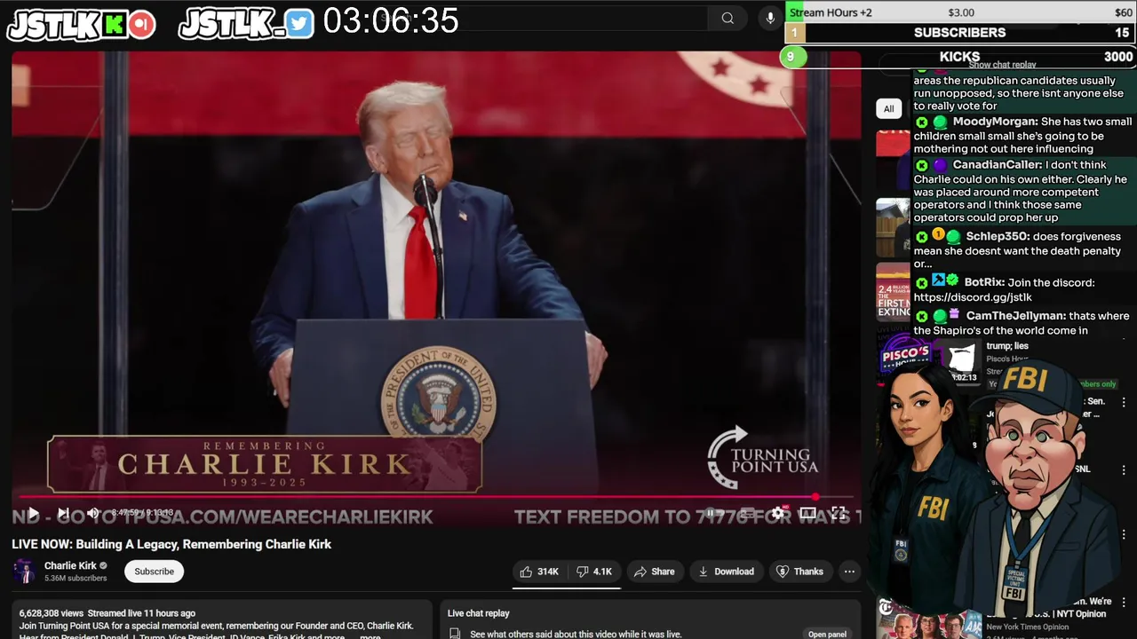Switch to theater mode view
The height and width of the screenshot is (639, 1137).
click(807, 513)
